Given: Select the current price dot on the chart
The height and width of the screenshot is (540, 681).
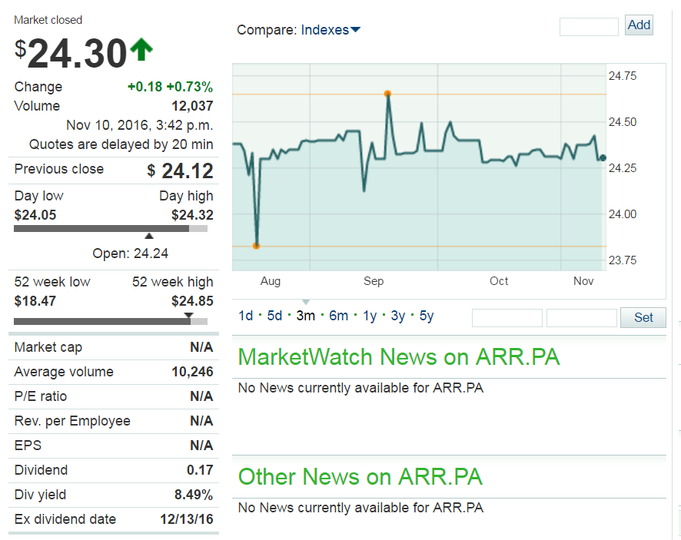Looking at the screenshot, I should coord(603,157).
